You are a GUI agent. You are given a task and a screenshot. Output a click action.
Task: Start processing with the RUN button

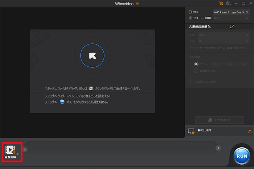pos(242,156)
